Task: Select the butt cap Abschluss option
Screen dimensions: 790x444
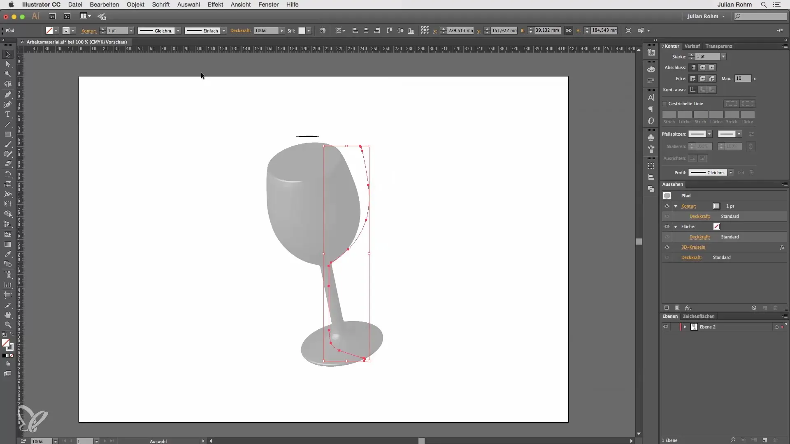Action: 693,67
